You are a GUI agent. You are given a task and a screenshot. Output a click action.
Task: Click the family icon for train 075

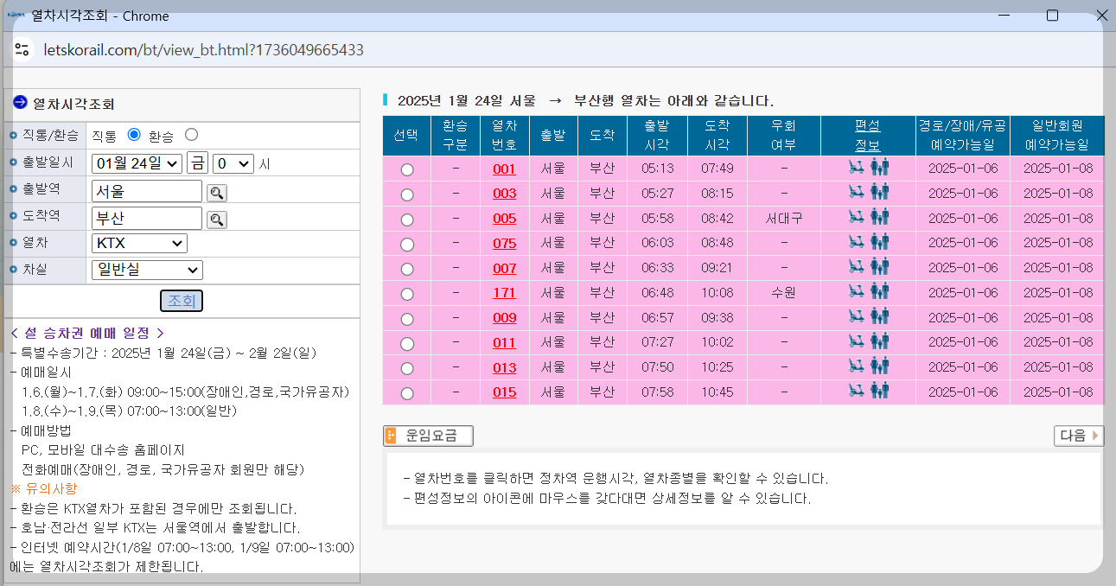coord(879,241)
